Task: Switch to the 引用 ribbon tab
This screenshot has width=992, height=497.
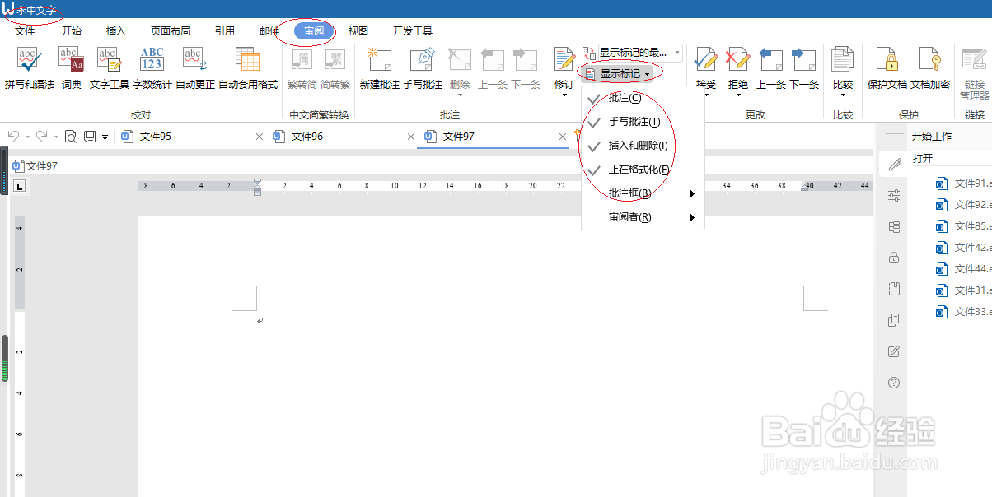Action: pos(225,31)
